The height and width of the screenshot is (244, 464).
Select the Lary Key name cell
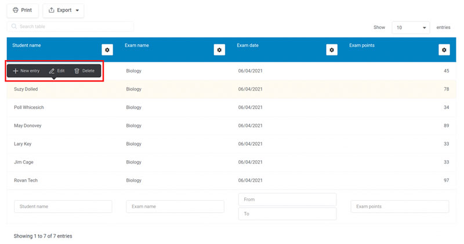[23, 144]
